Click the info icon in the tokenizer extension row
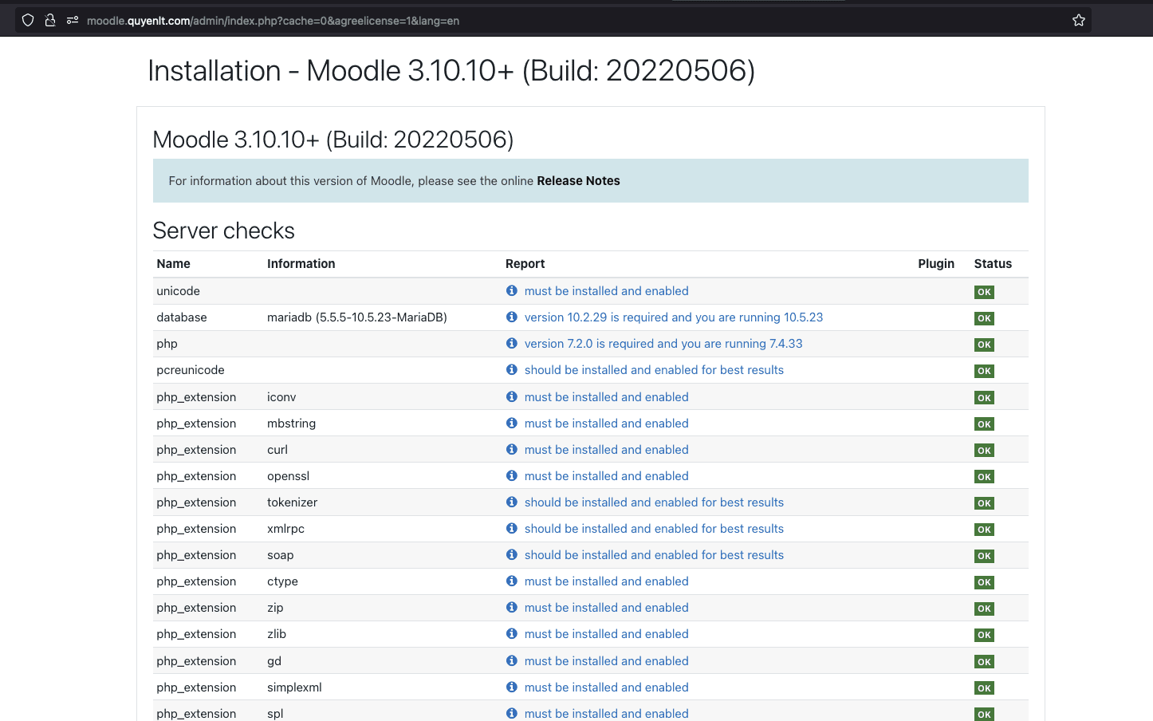Viewport: 1153px width, 721px height. click(512, 502)
